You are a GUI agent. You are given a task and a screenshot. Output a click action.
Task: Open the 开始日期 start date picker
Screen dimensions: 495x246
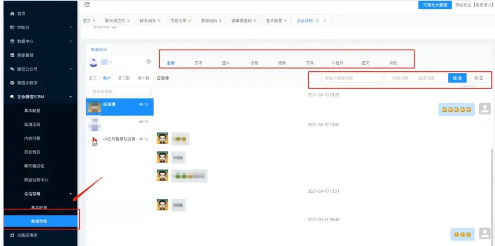(x=400, y=78)
